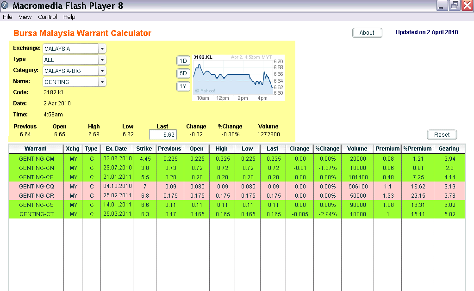
Task: Click strike value 4.45
Action: (x=145, y=158)
